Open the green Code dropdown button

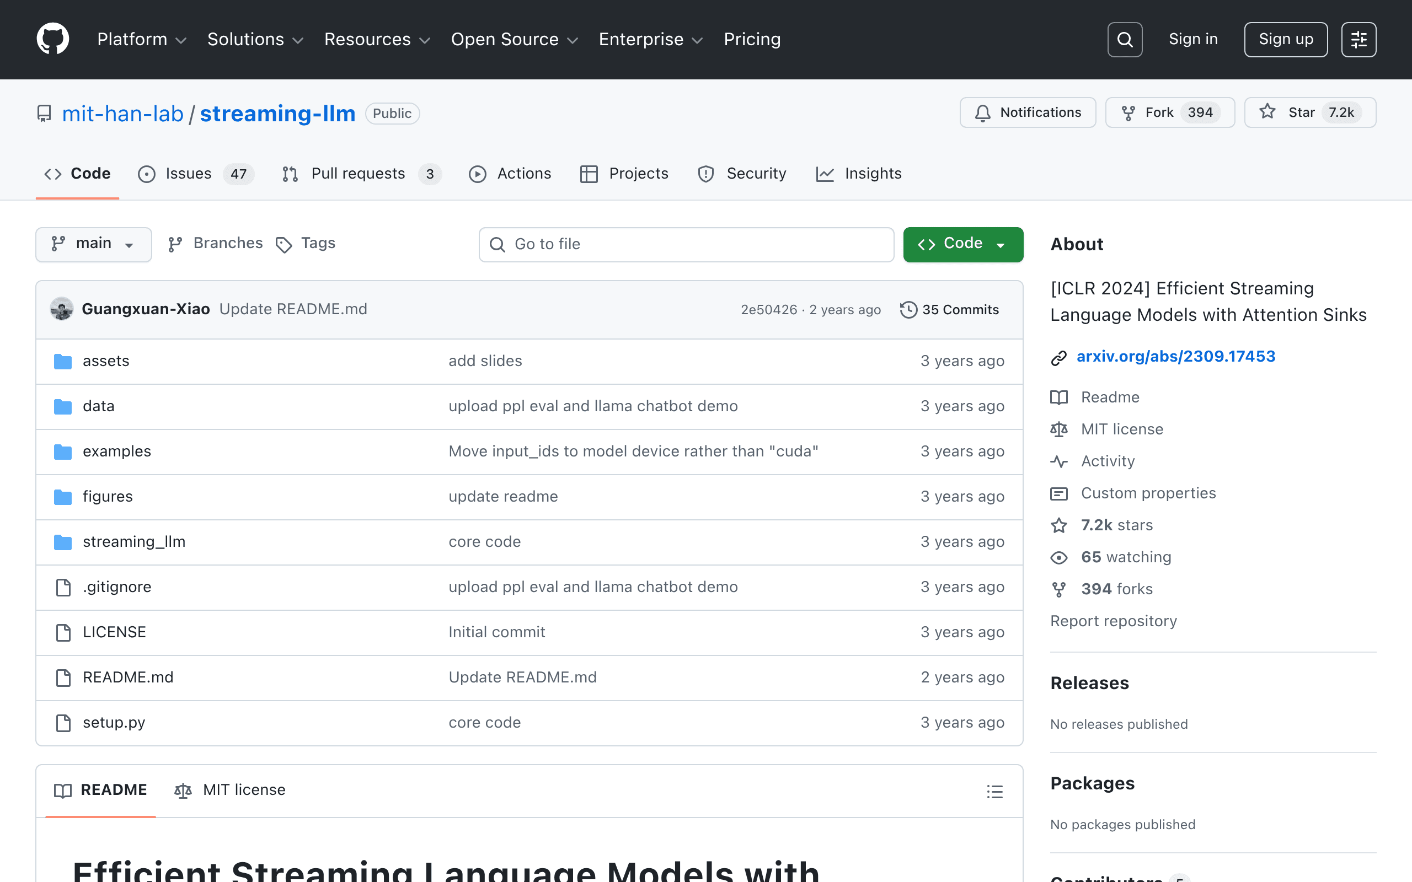tap(962, 244)
